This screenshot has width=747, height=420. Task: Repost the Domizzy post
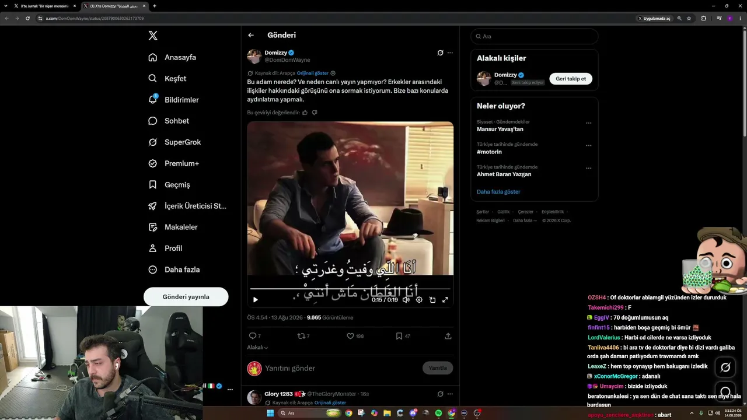click(302, 336)
